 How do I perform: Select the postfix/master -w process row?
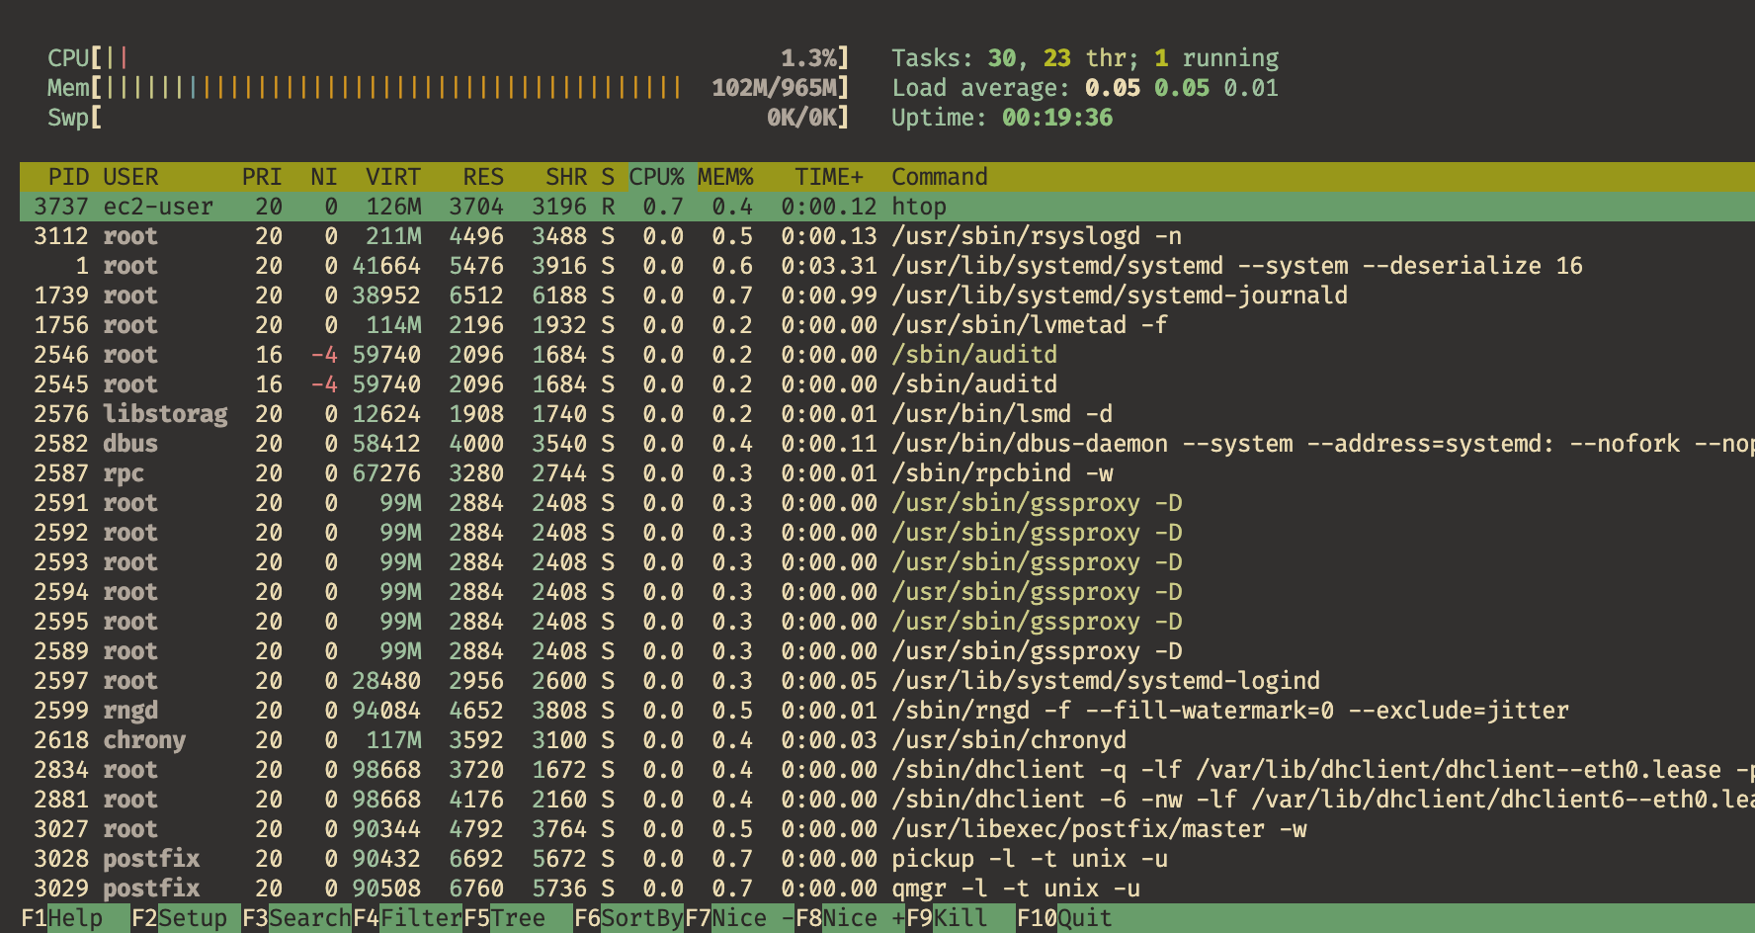(887, 829)
